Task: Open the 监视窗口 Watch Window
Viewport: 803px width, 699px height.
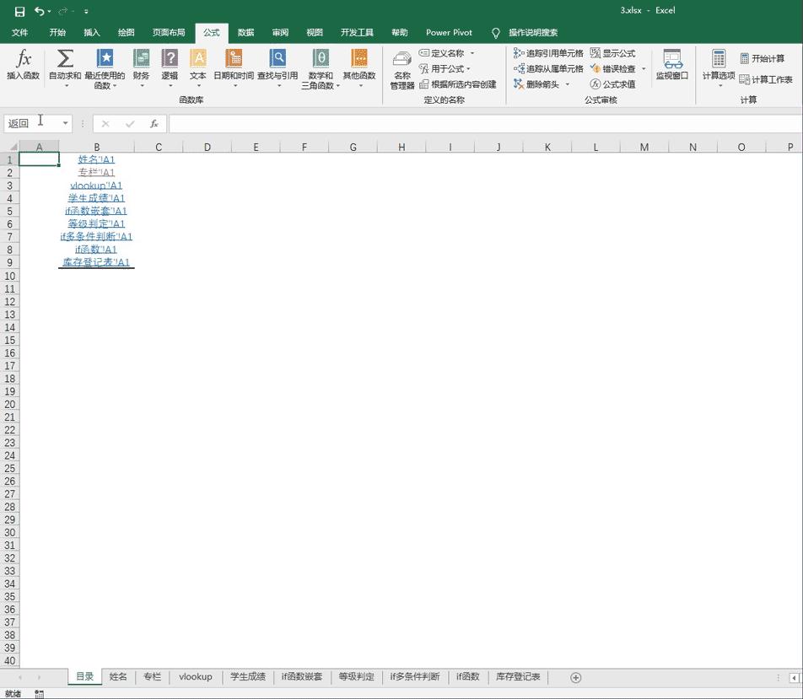Action: pos(672,63)
